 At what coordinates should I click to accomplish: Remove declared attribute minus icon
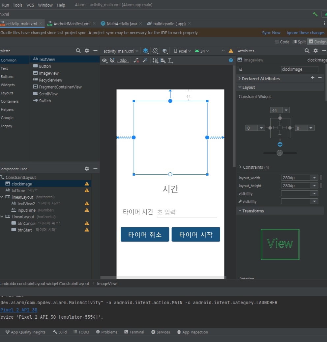(x=320, y=78)
